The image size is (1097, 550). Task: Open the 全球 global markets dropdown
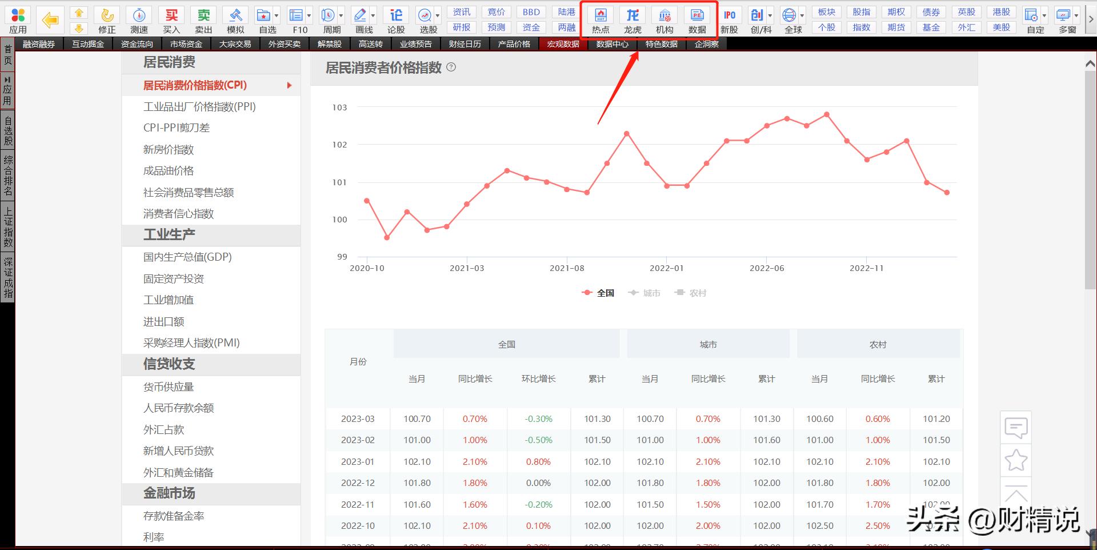tap(802, 15)
